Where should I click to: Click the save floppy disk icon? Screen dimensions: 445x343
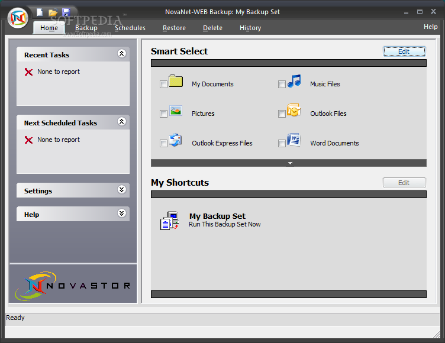point(66,12)
